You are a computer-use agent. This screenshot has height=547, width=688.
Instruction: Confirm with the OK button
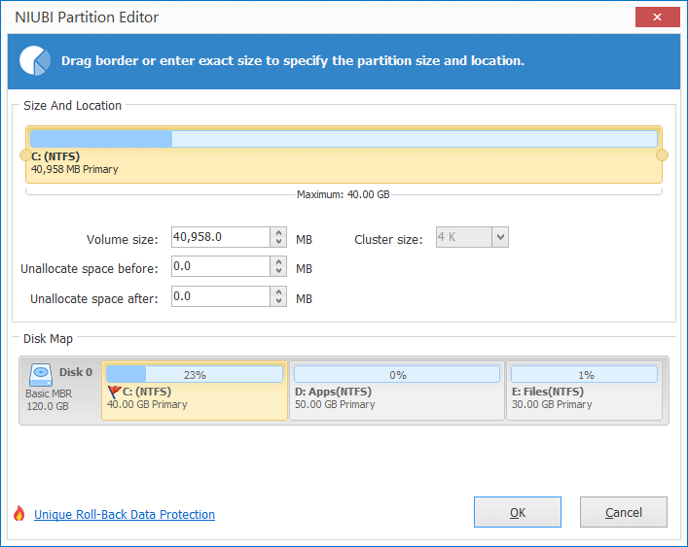pos(518,512)
